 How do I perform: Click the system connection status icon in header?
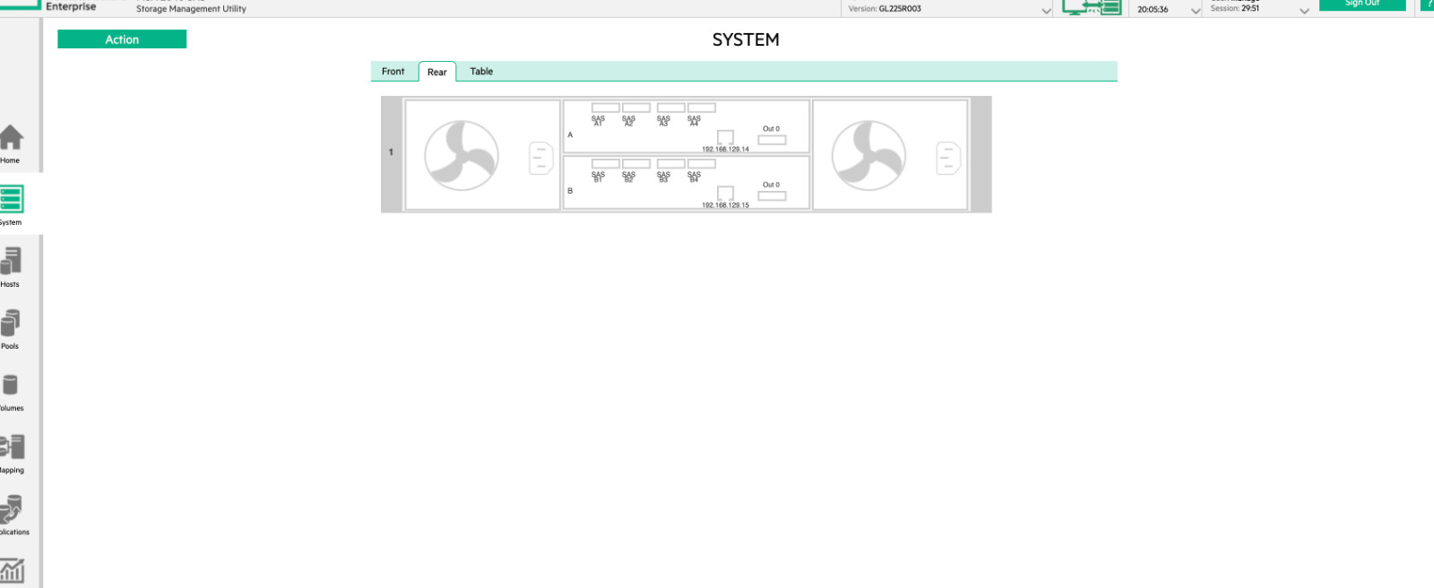tap(1091, 7)
